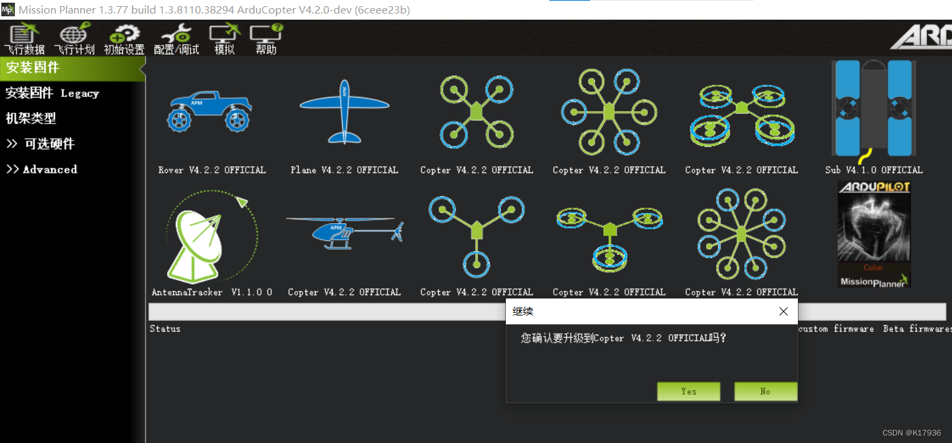Click the Status label under the progress bar

coord(165,328)
